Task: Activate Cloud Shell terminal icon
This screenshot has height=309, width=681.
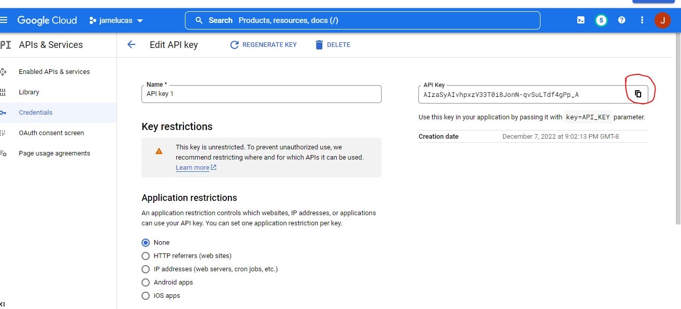Action: [581, 20]
